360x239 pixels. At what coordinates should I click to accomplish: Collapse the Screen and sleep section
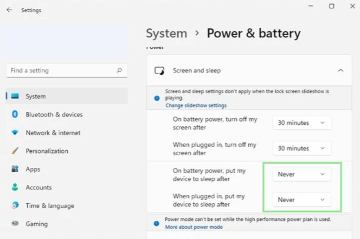pos(341,71)
